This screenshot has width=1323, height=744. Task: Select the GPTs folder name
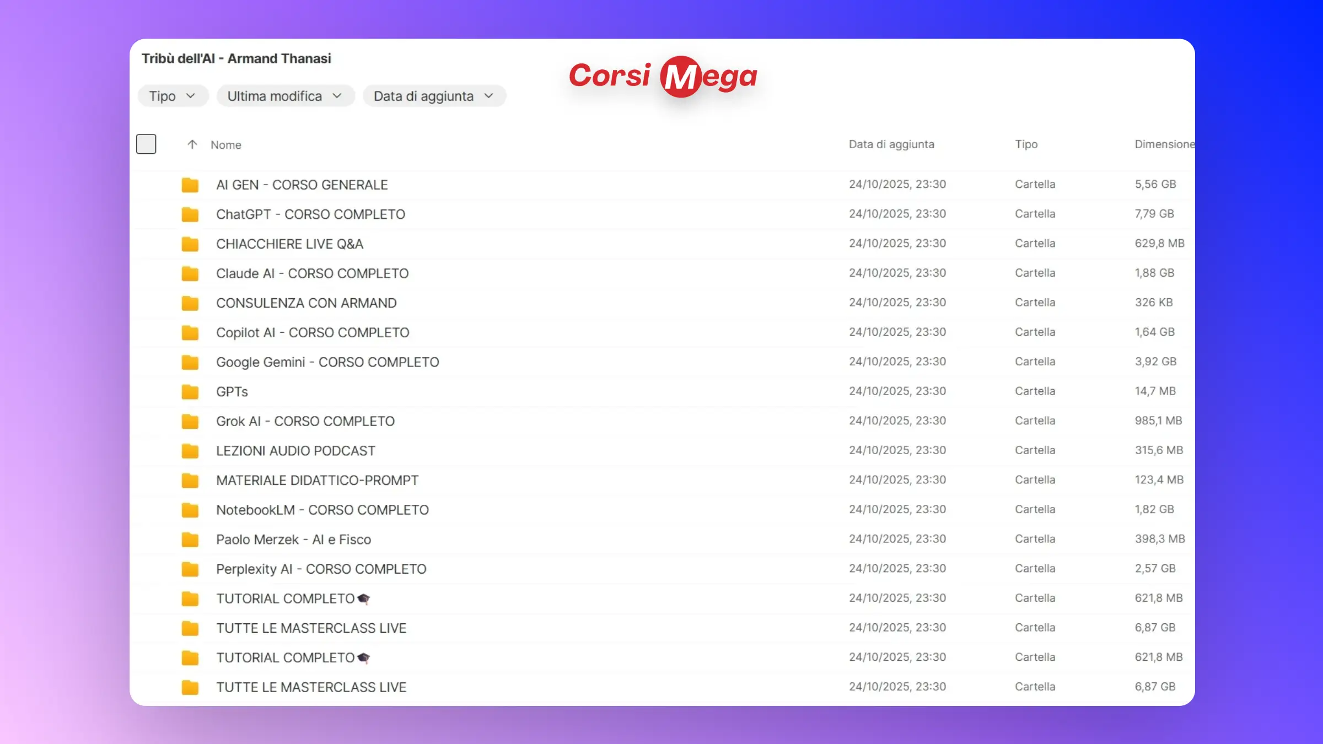tap(232, 392)
